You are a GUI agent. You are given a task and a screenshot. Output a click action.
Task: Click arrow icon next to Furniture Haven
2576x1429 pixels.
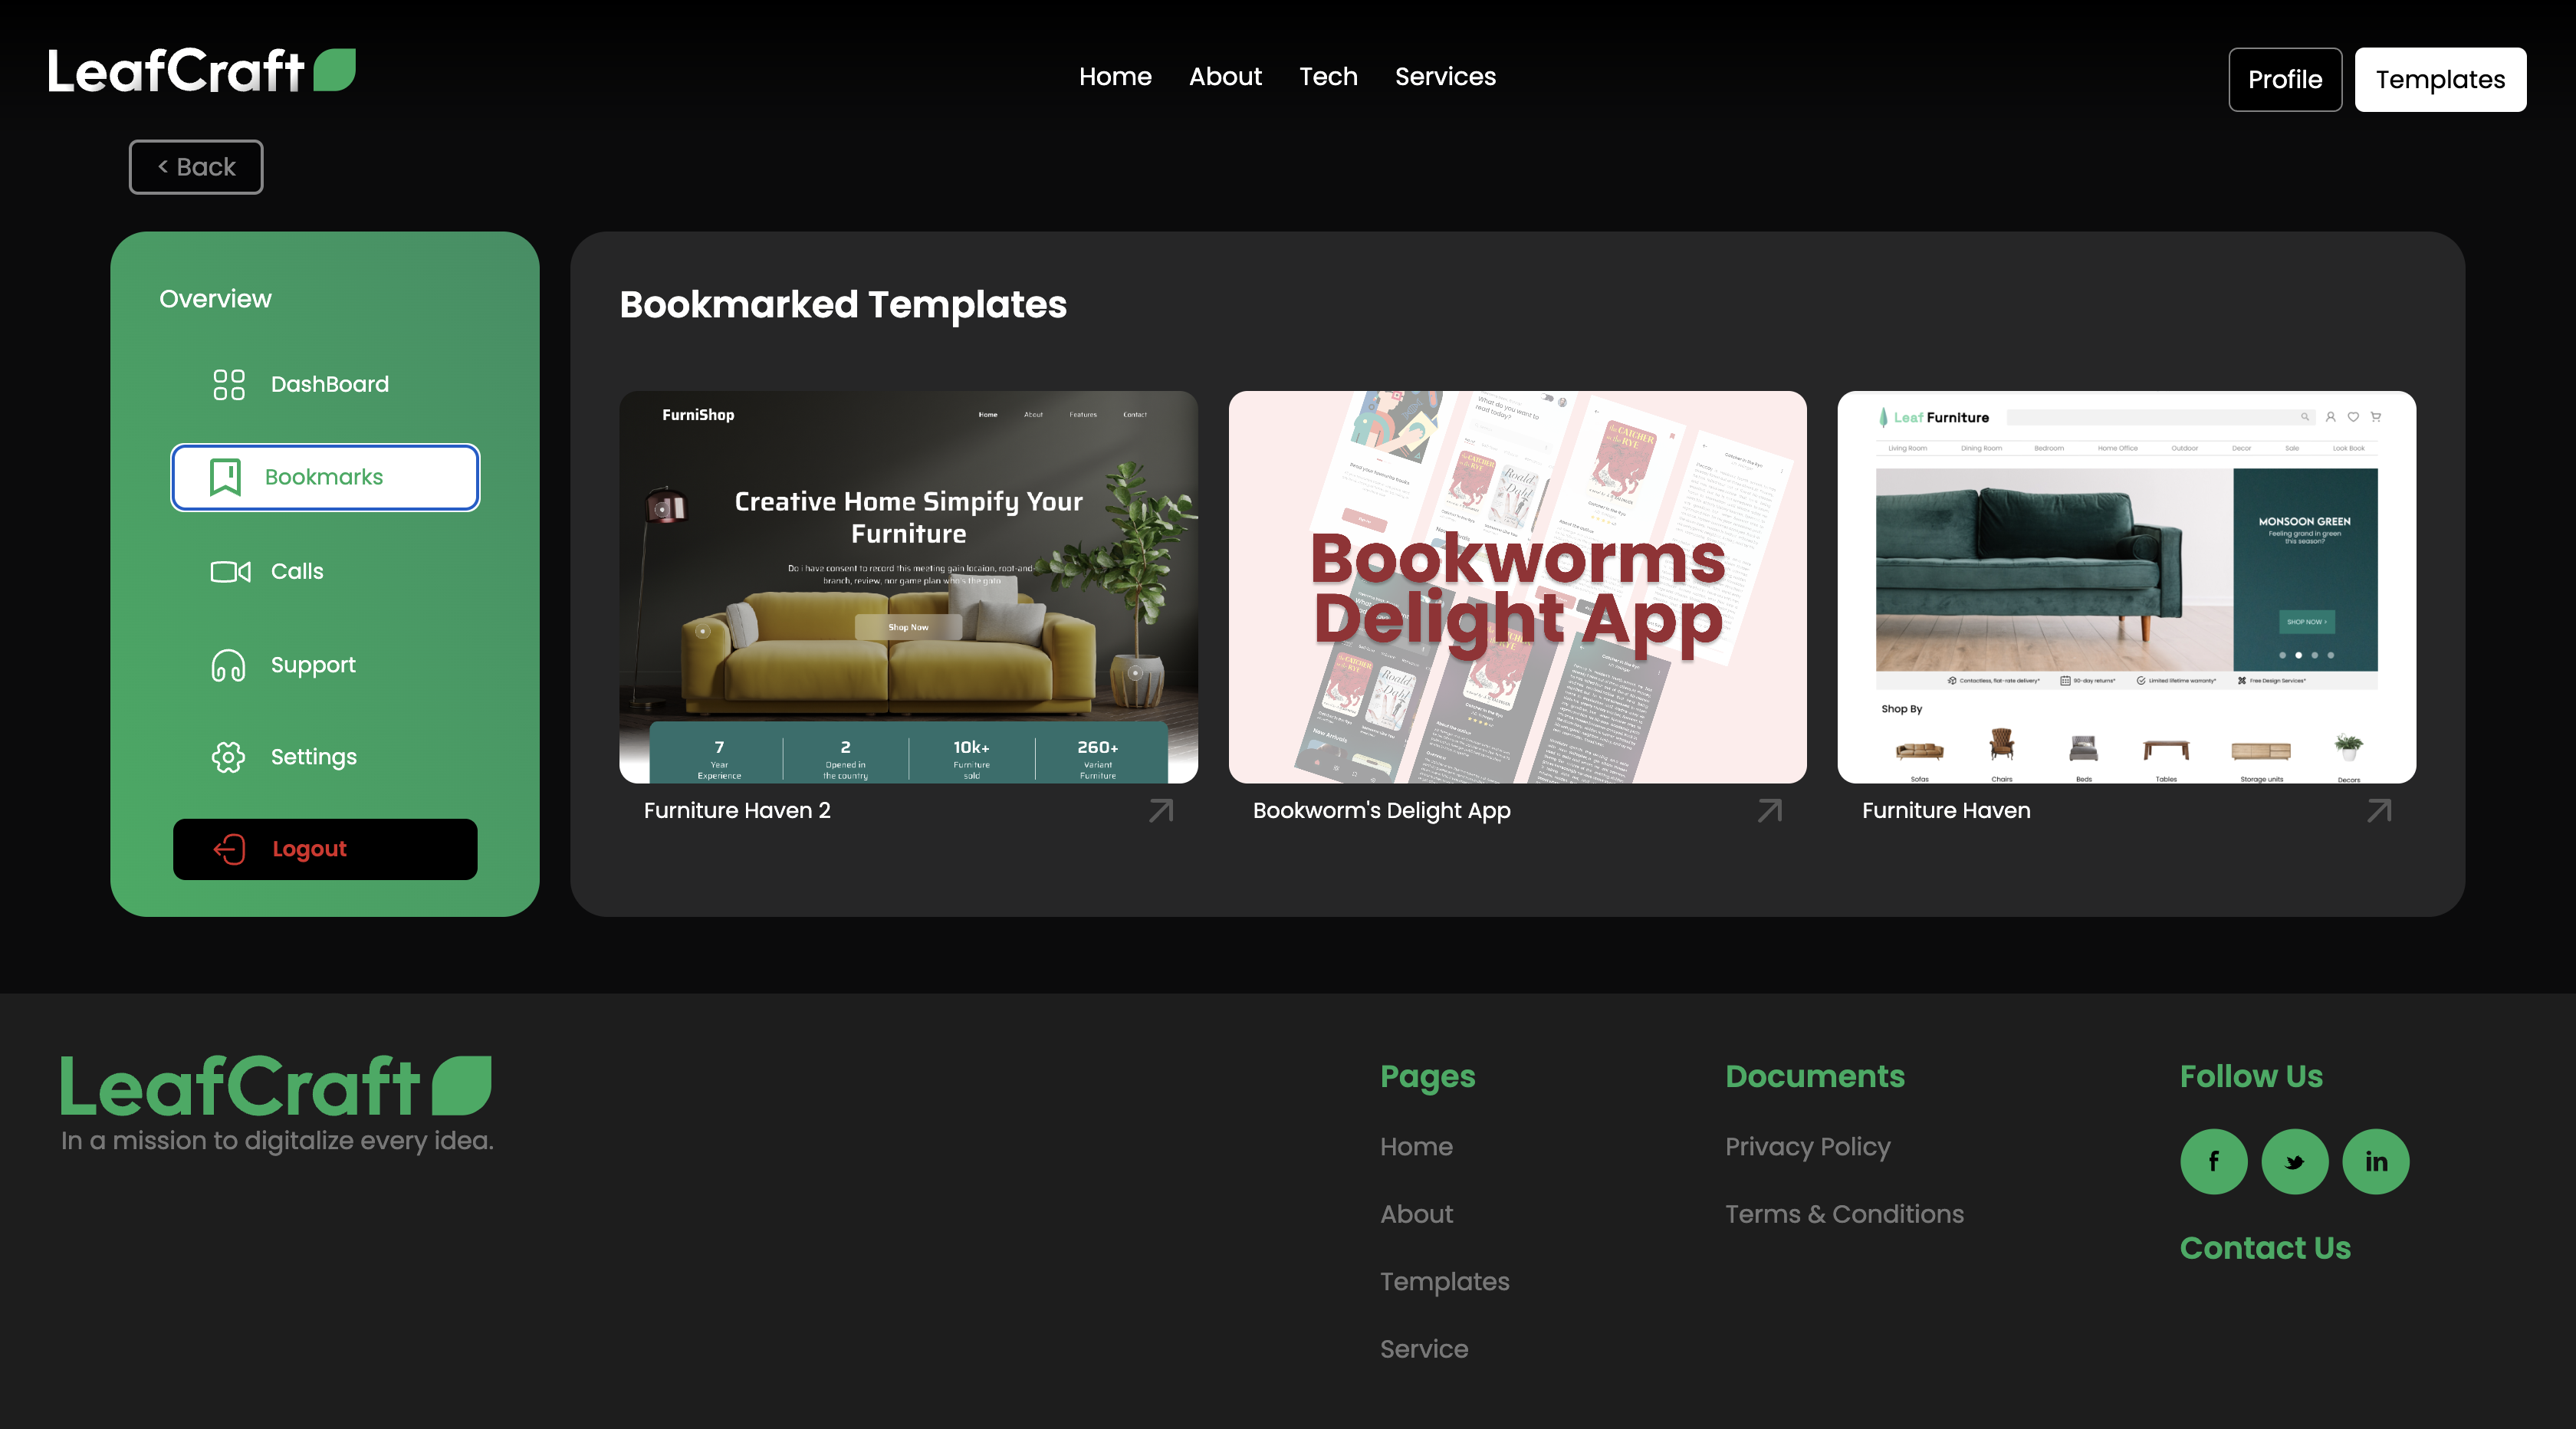pos(2379,810)
